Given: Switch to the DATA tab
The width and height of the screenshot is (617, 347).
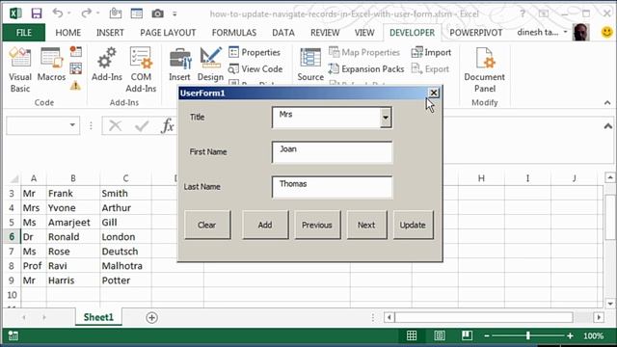Looking at the screenshot, I should point(283,33).
